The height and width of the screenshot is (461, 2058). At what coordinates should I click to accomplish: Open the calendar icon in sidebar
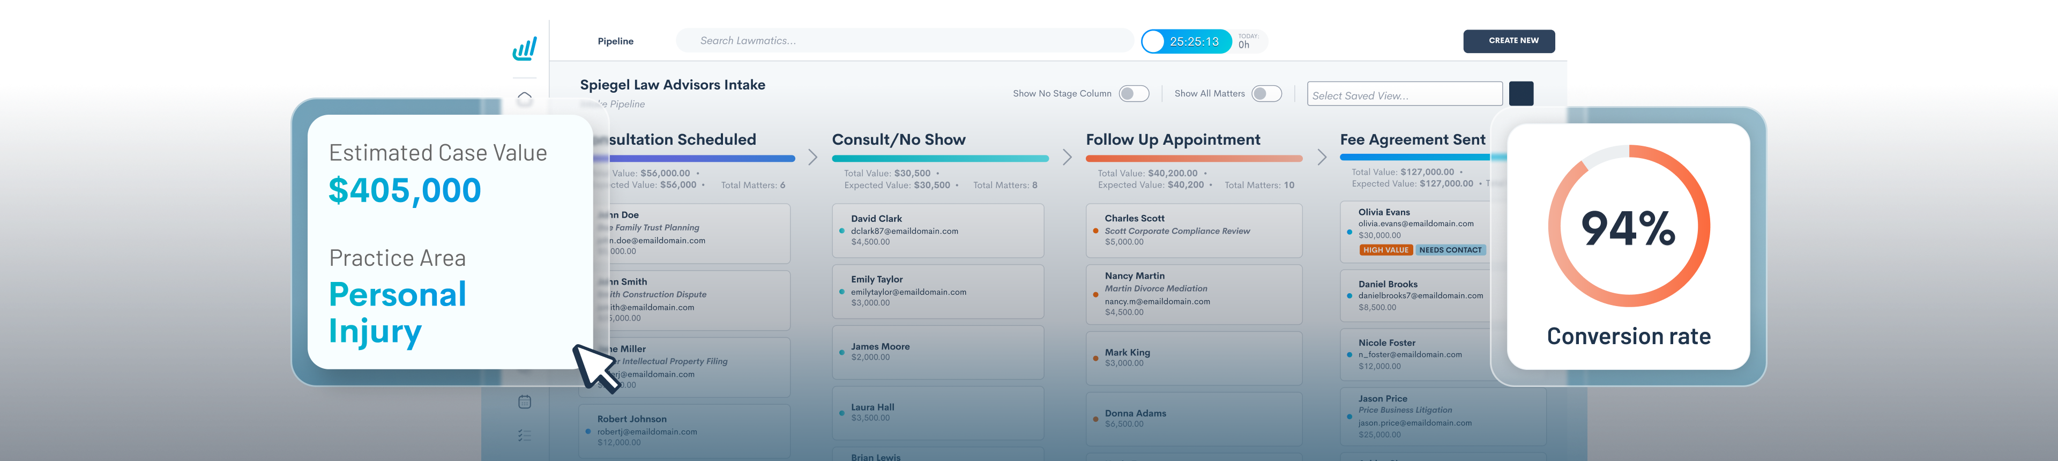[524, 402]
